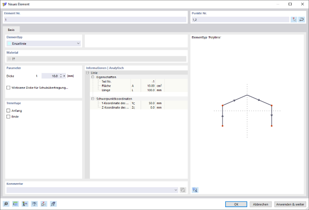Click the delete-selection cursor icon in the bottom toolbar

[x=44, y=204]
